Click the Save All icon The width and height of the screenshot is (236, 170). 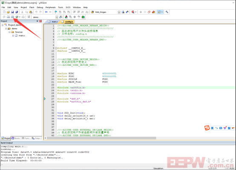(x=17, y=12)
